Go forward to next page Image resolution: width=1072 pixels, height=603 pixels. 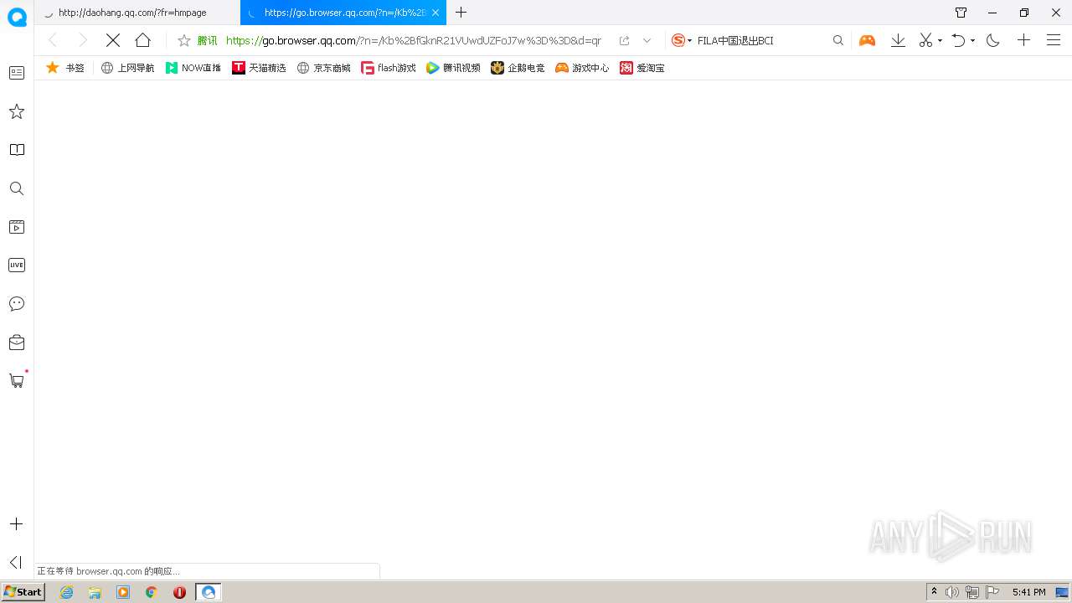coord(82,40)
